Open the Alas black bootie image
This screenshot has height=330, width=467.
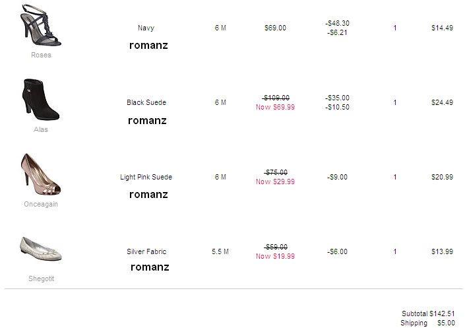(41, 100)
